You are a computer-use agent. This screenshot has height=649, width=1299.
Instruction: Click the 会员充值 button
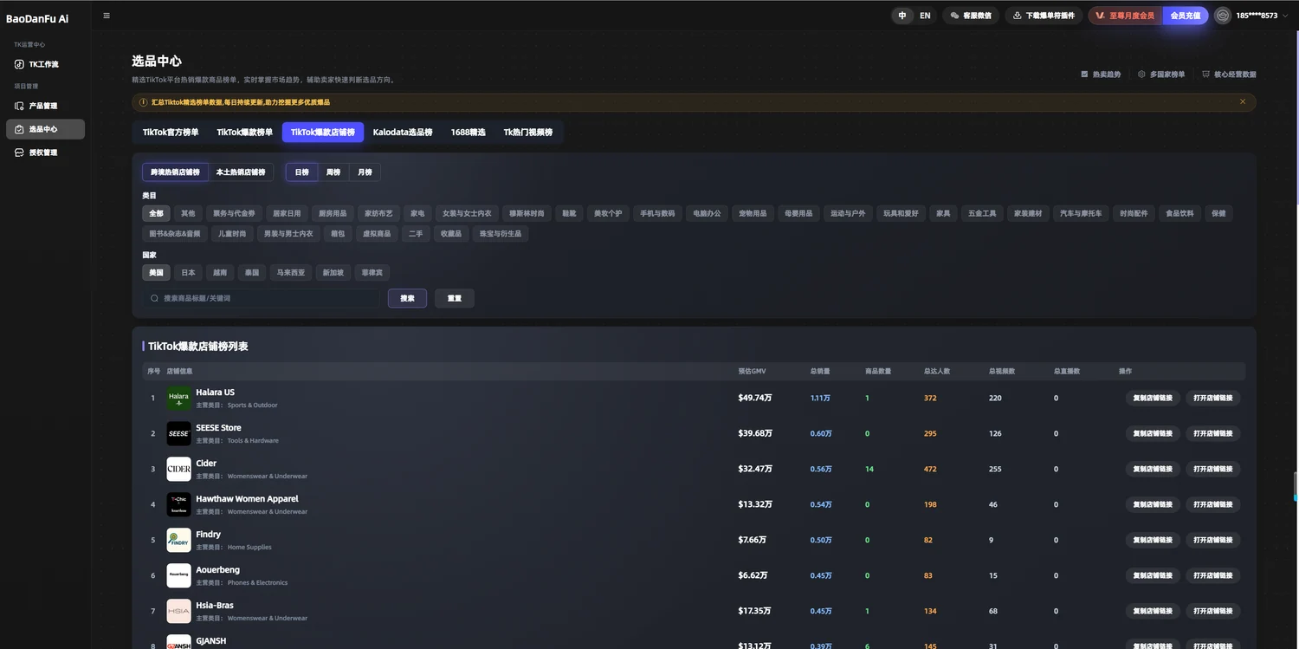(x=1186, y=16)
